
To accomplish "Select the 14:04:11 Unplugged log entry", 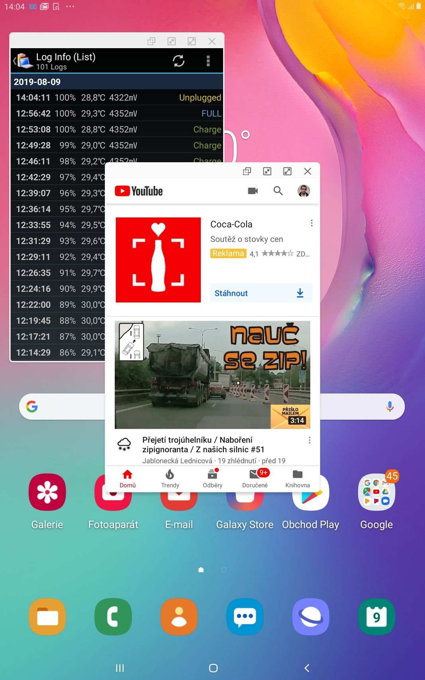I will (x=117, y=97).
